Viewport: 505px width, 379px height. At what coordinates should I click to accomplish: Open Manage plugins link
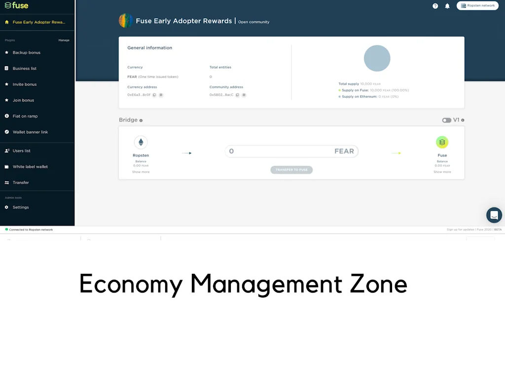tap(64, 40)
